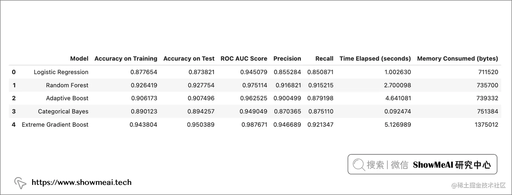Click row index 0
This screenshot has height=195, width=512.
point(14,72)
